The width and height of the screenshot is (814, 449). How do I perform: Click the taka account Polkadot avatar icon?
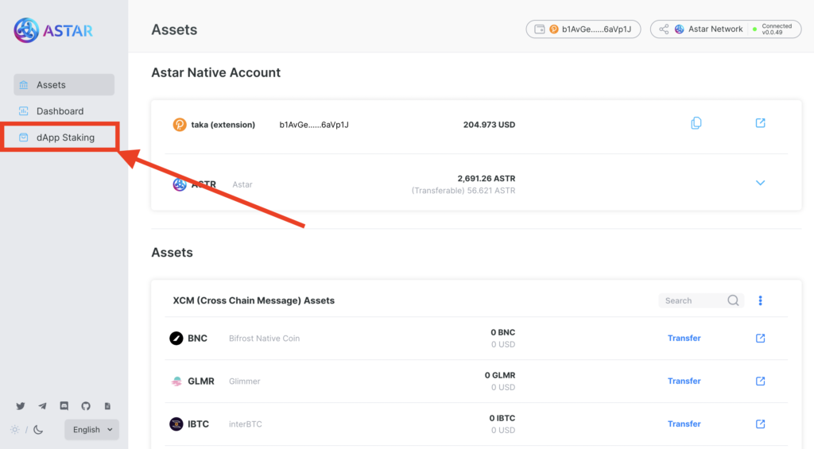coord(180,125)
